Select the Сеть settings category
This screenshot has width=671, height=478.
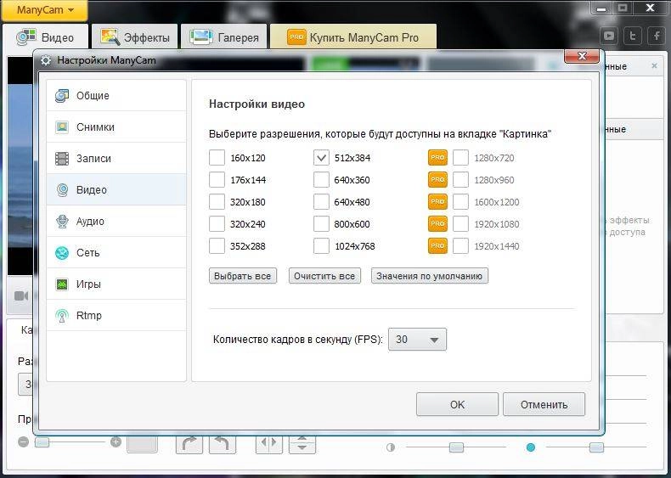tap(116, 252)
